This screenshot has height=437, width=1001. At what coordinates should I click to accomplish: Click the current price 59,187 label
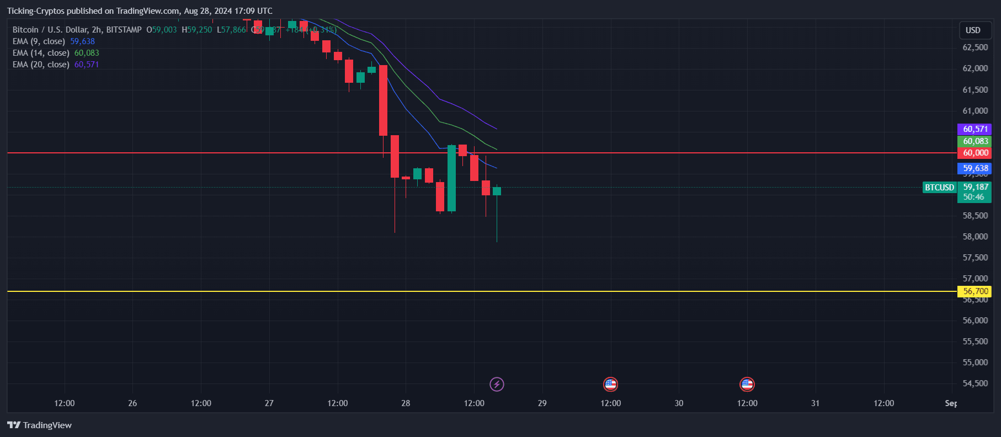(x=975, y=187)
